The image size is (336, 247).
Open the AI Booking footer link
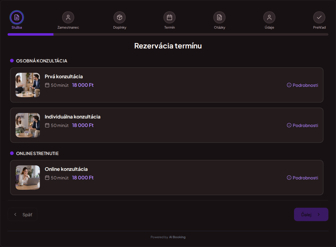[177, 237]
